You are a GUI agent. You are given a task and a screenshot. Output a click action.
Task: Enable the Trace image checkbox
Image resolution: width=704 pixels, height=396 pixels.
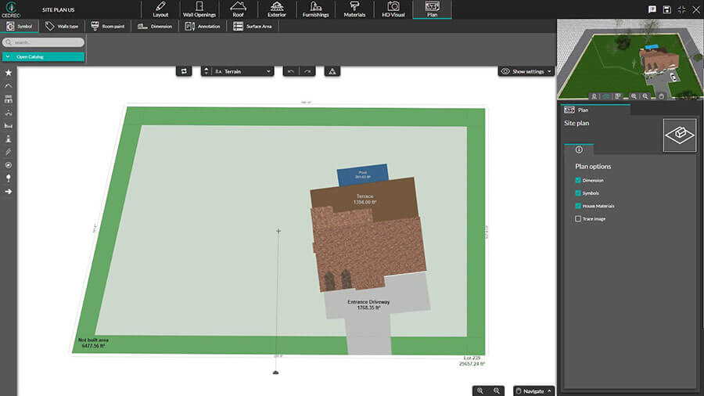click(578, 219)
